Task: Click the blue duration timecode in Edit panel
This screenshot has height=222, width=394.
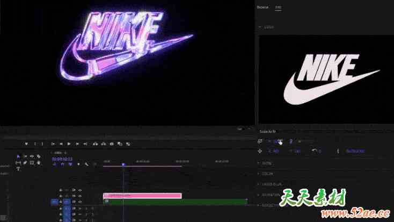Action: 355,151
